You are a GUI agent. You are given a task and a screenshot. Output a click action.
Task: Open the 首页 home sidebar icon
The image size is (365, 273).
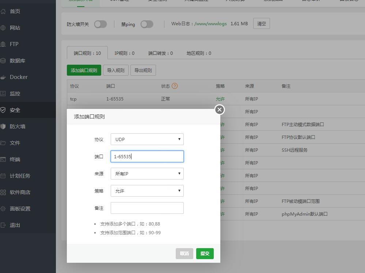[x=3, y=11]
